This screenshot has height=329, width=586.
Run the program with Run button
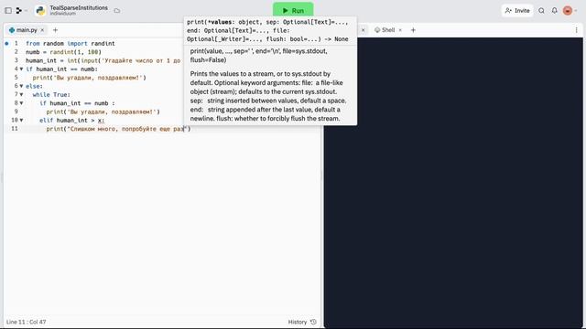[x=293, y=10]
